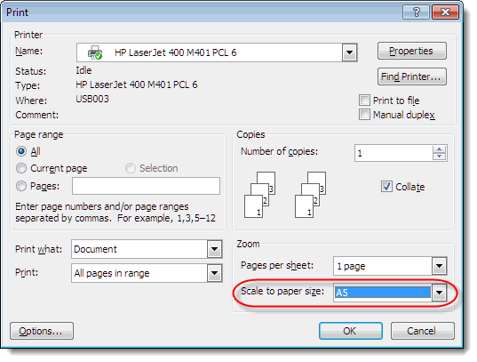The image size is (477, 362).
Task: Click the Idle status text
Action: [x=83, y=70]
